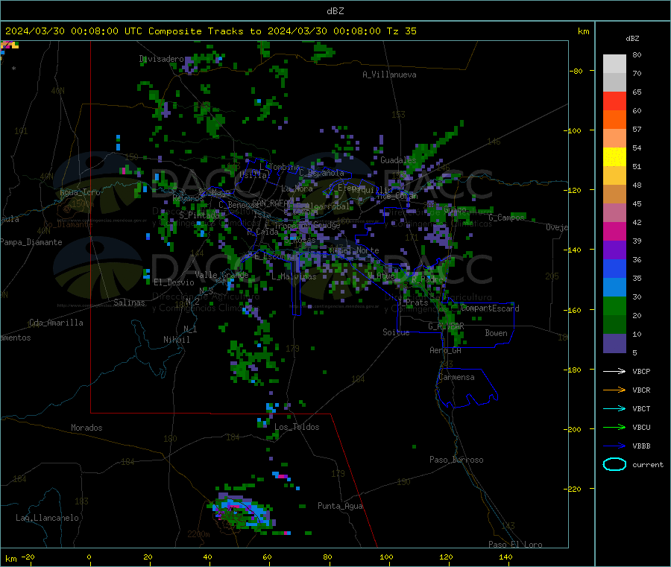671x567 pixels.
Task: Click the 'Lag.Llancanelo' map label
Action: coord(47,518)
